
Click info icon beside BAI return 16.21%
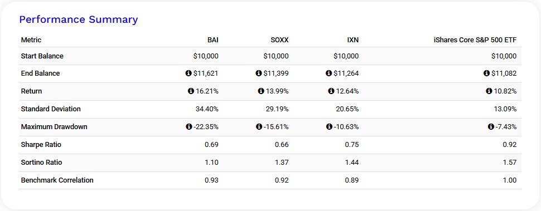pos(191,91)
